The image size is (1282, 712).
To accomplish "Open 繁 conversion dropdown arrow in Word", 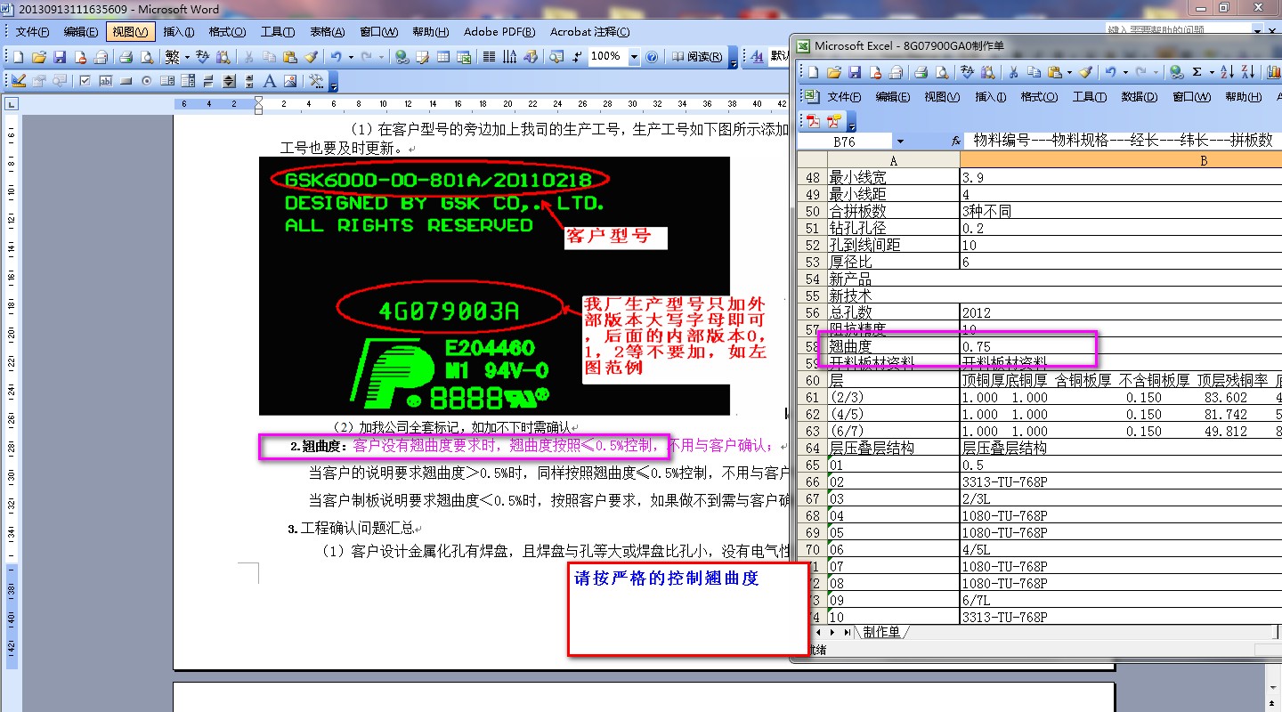I will (187, 57).
